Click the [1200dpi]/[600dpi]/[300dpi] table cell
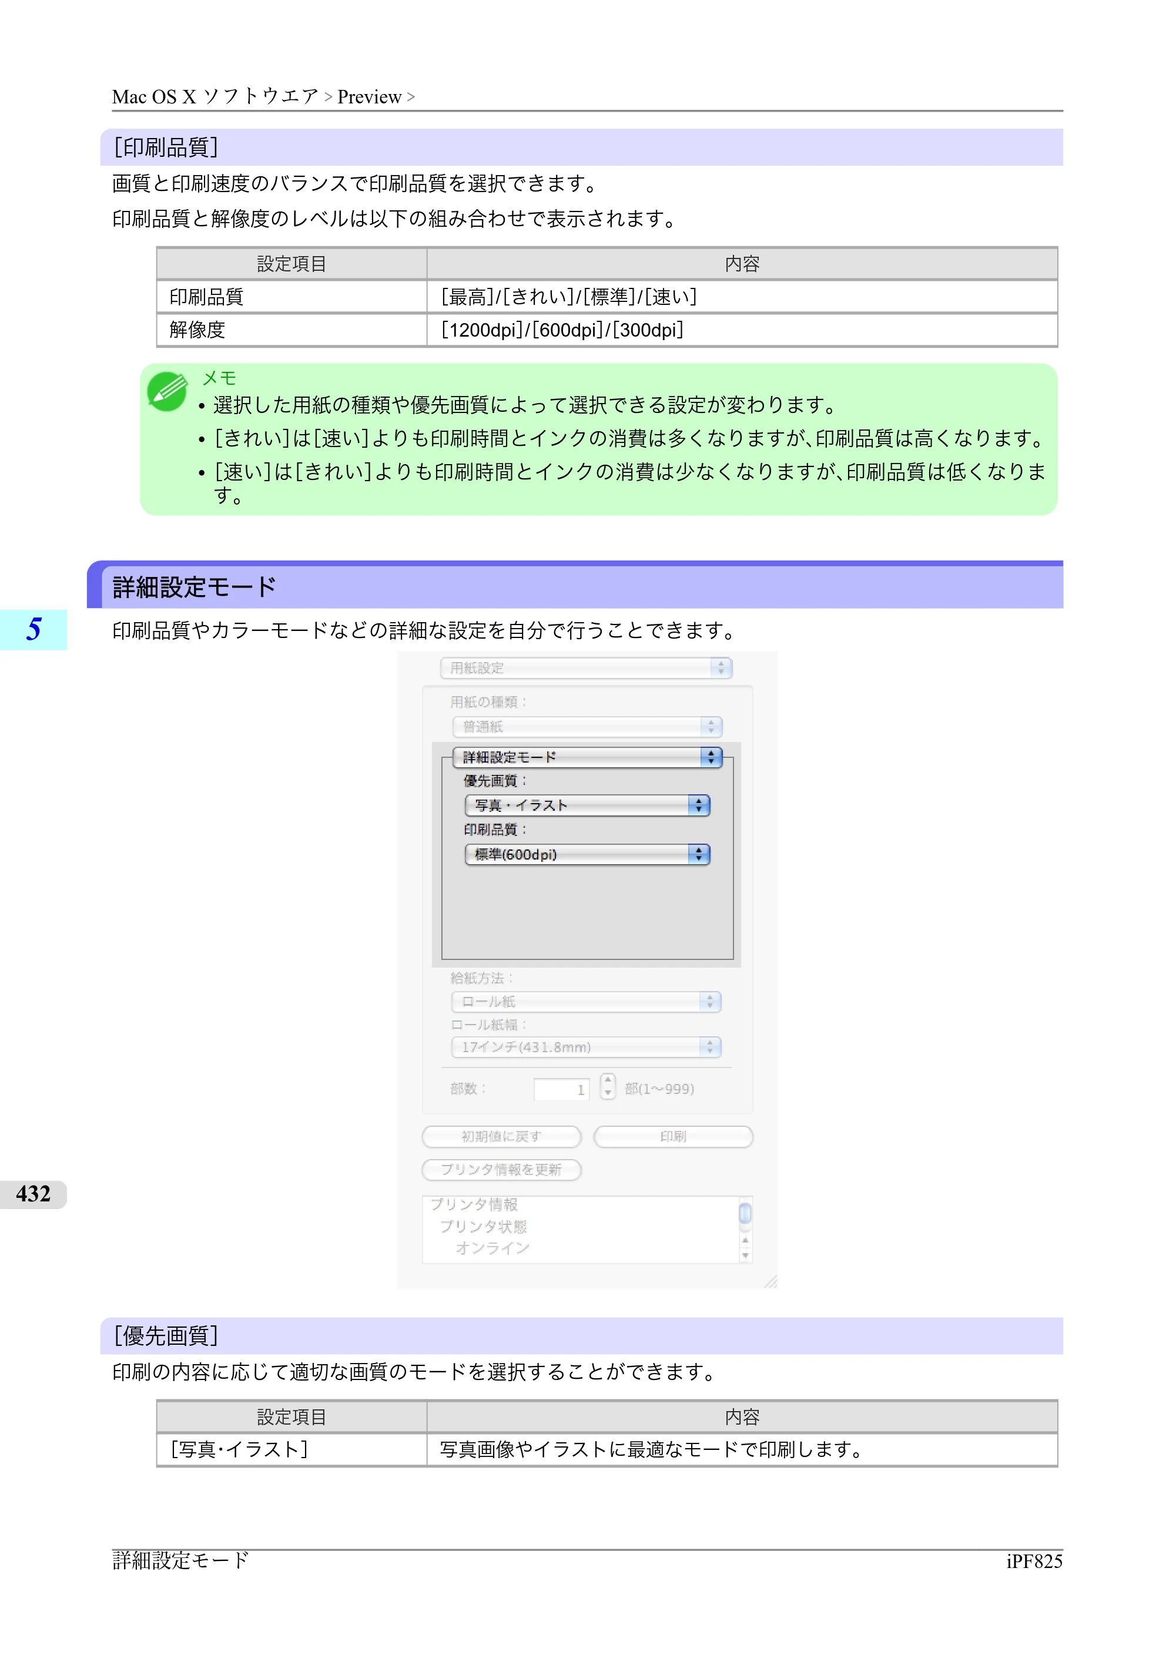 [742, 330]
